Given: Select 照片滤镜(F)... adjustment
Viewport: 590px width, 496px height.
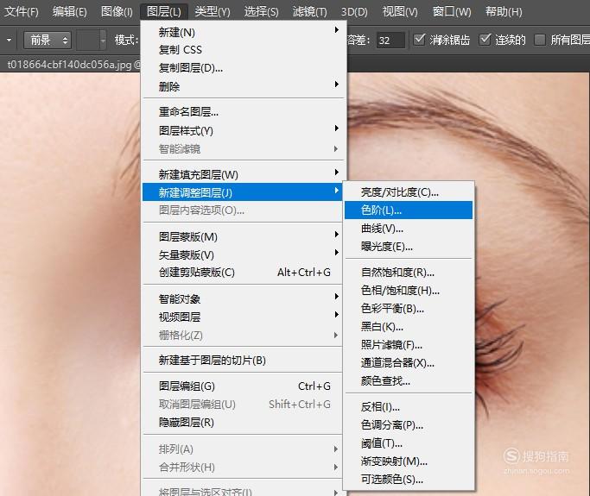Looking at the screenshot, I should [409, 344].
